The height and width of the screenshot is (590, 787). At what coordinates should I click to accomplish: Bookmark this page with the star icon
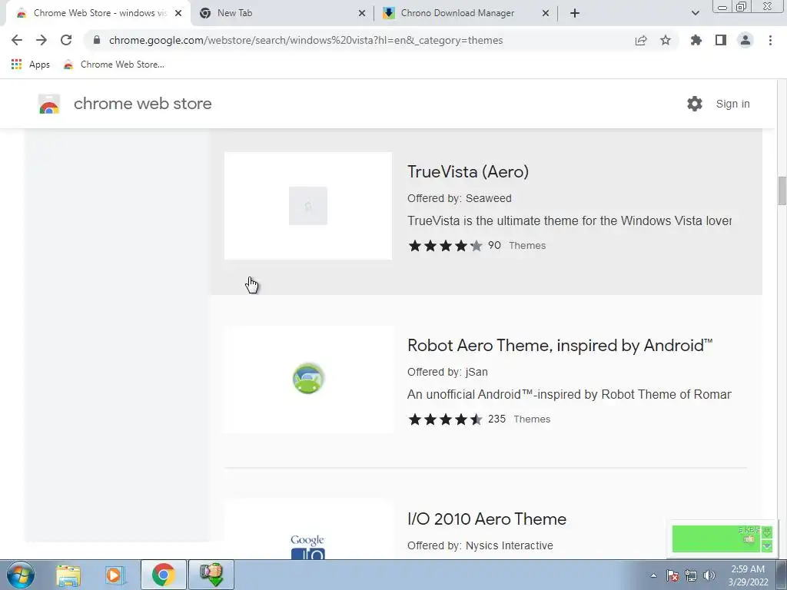coord(666,40)
